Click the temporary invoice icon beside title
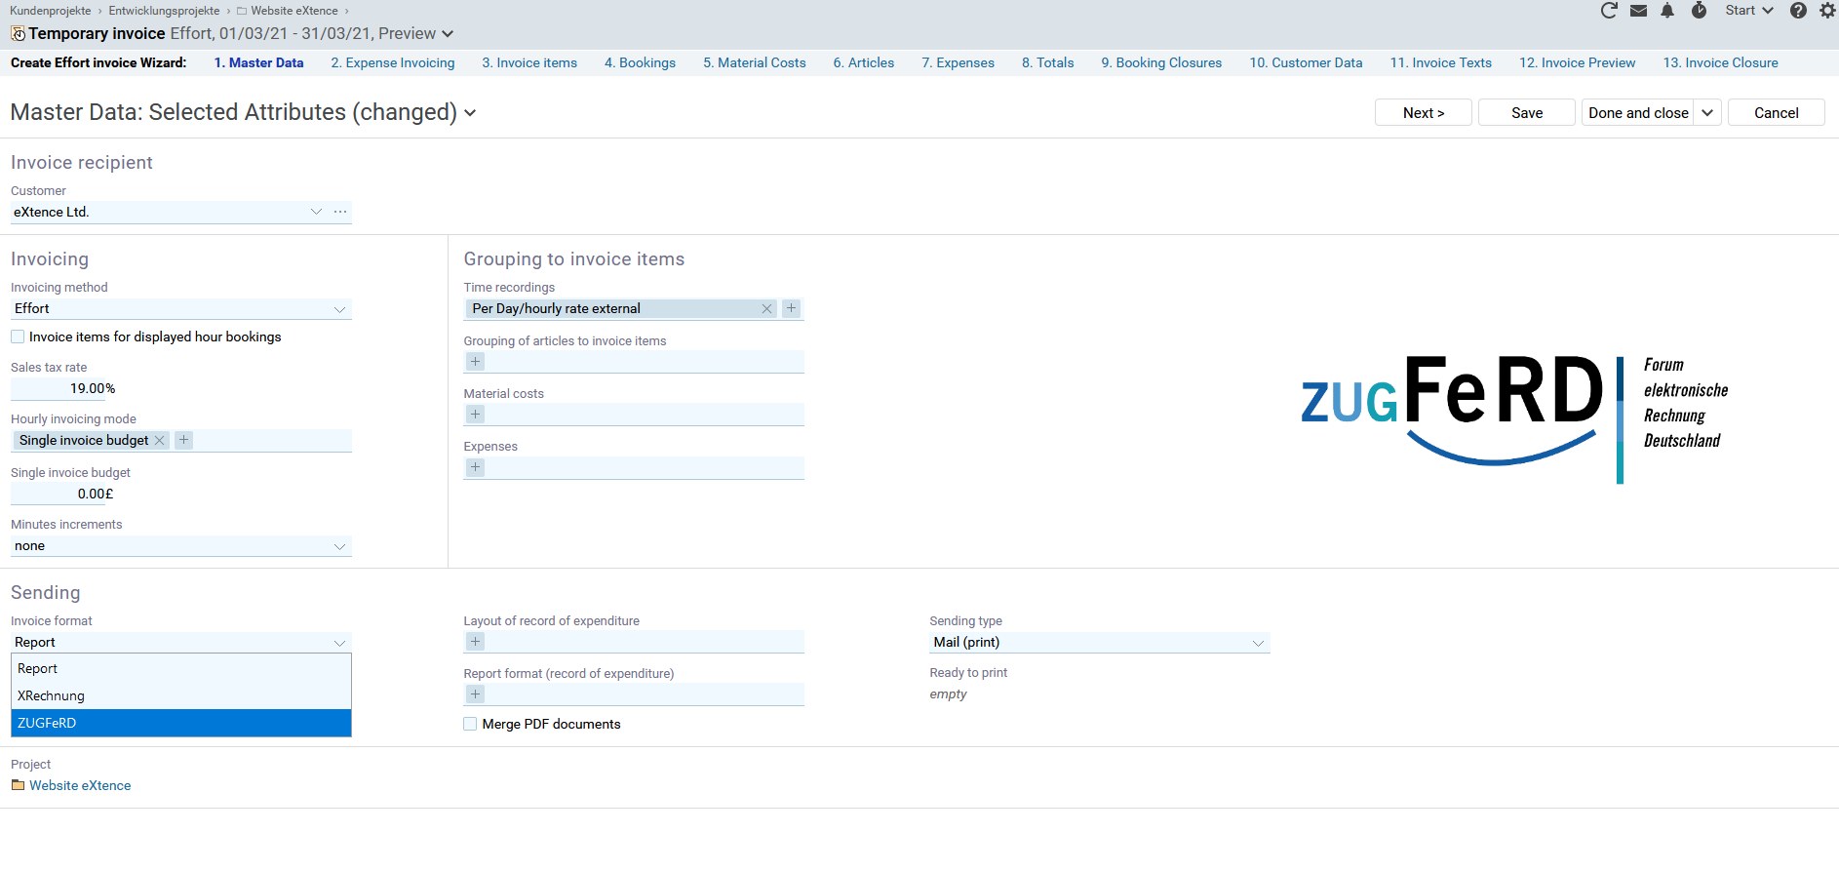This screenshot has width=1839, height=872. [x=18, y=33]
